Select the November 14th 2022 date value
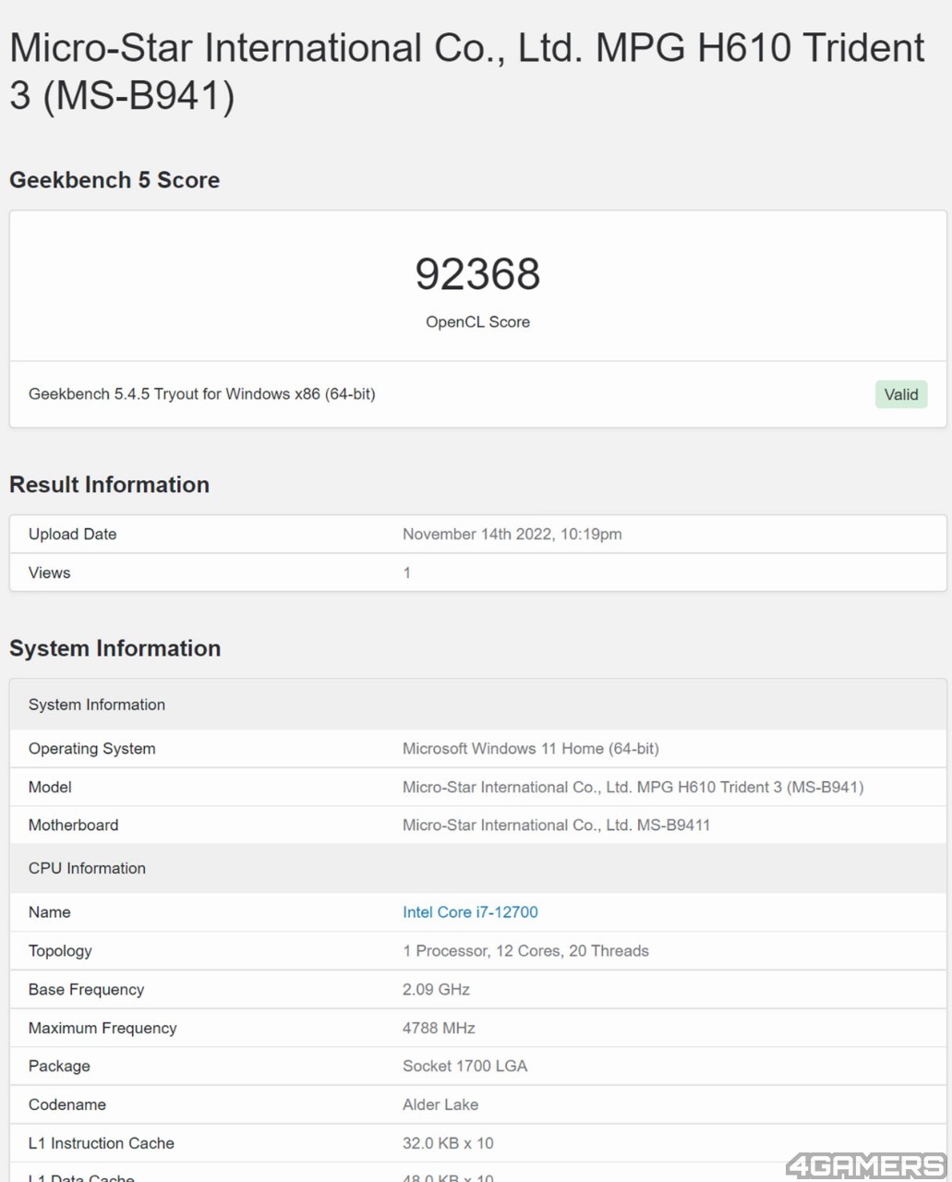Screen dimensions: 952x1182 tap(512, 535)
